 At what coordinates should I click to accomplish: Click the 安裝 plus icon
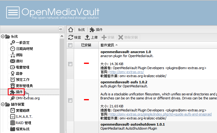point(104,37)
